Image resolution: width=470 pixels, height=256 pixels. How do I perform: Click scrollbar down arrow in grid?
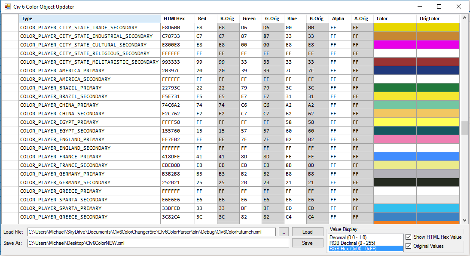point(464,220)
